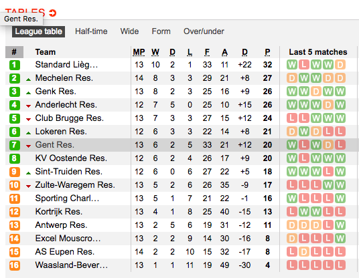Sort by the P points column header

(267, 52)
